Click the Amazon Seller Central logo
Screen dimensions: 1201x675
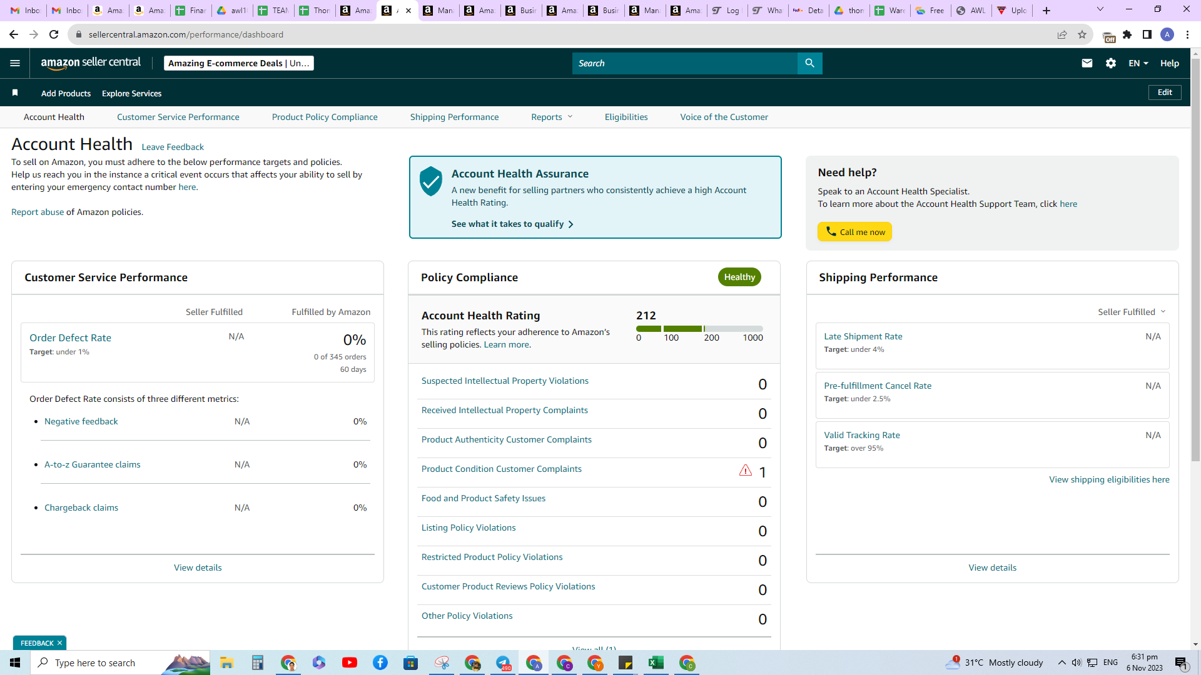point(91,62)
